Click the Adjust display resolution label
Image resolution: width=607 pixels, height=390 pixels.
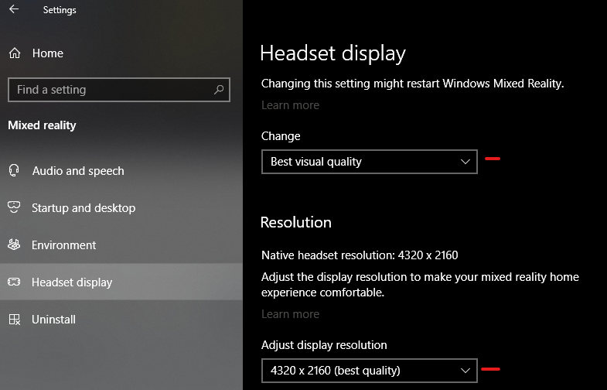pos(324,345)
